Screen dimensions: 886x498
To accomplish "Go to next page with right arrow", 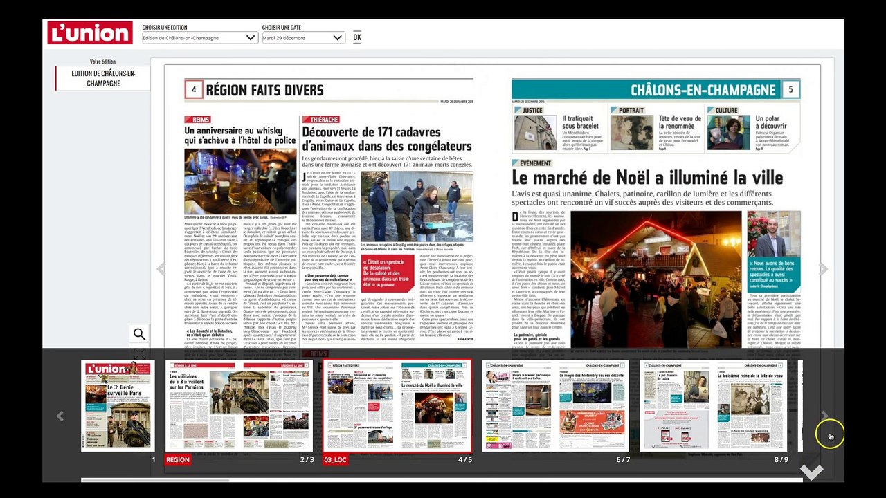I will point(824,269).
